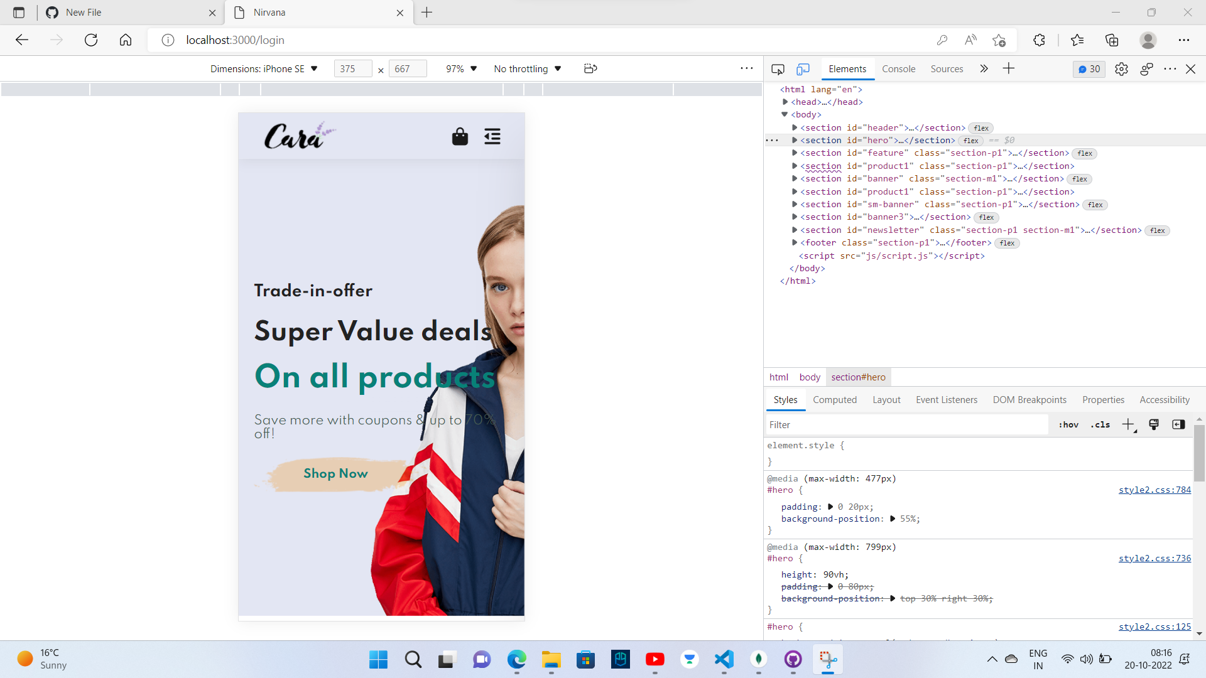
Task: Click the issues counter showing 30
Action: [1089, 69]
